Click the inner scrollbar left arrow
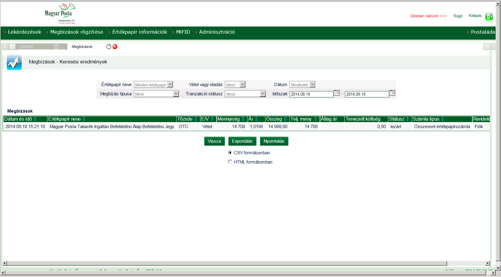 [5, 263]
